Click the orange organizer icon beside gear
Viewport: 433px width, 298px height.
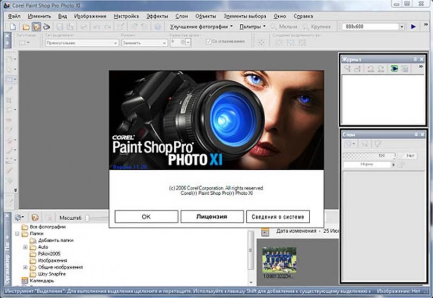click(x=35, y=217)
